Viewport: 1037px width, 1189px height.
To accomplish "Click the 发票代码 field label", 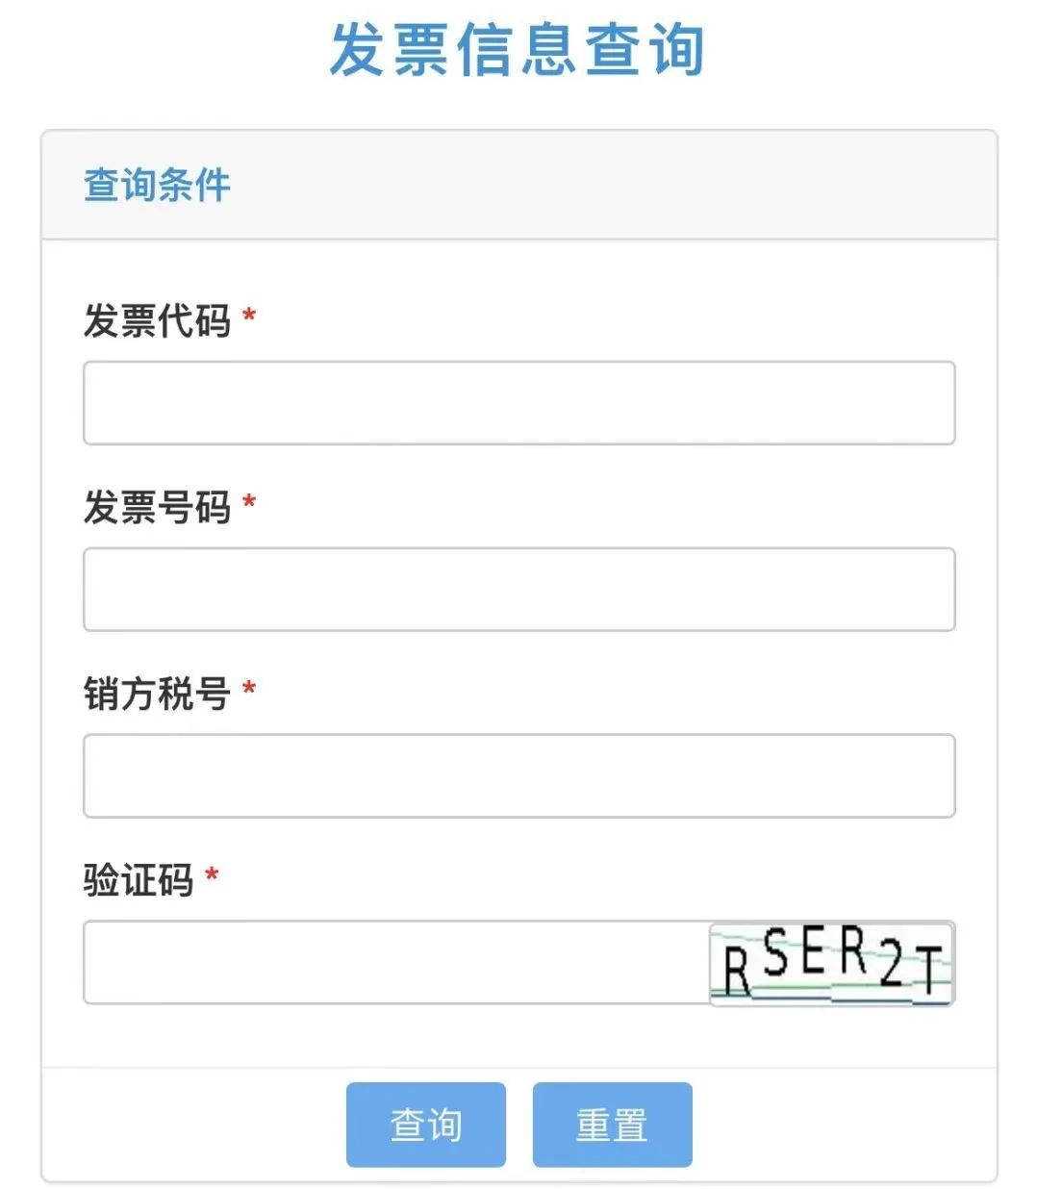I will (157, 320).
